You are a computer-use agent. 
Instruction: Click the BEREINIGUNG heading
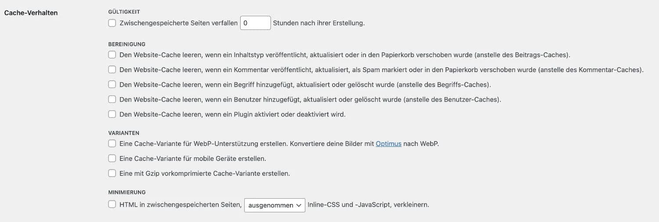pos(127,44)
